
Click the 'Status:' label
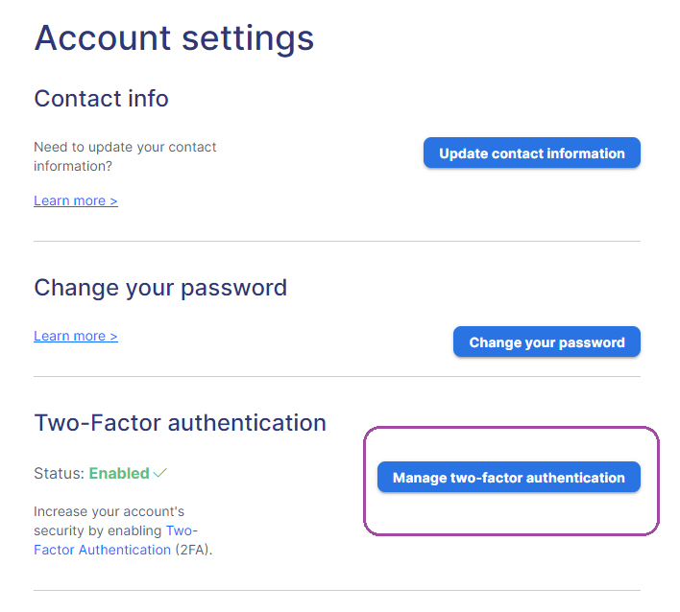point(59,473)
